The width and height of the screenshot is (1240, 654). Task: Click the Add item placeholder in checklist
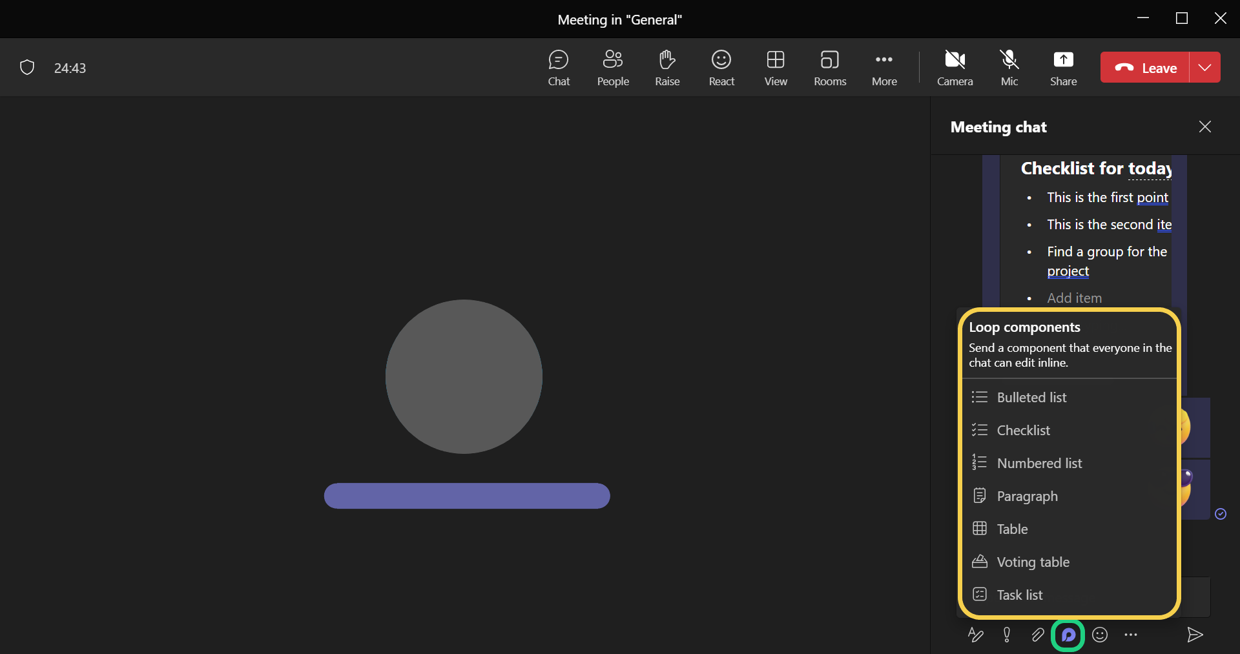[x=1074, y=298]
